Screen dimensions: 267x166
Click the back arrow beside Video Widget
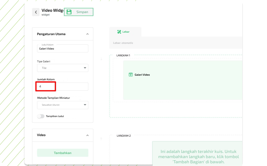tap(36, 12)
